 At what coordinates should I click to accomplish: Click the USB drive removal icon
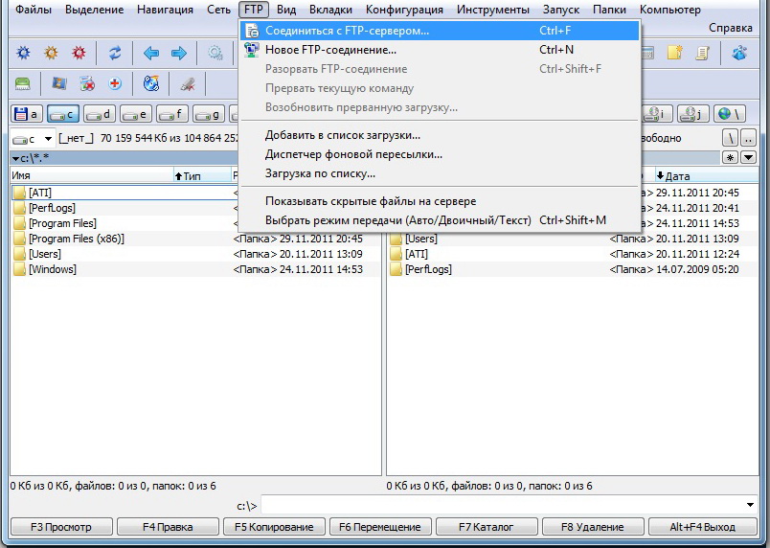[x=189, y=84]
